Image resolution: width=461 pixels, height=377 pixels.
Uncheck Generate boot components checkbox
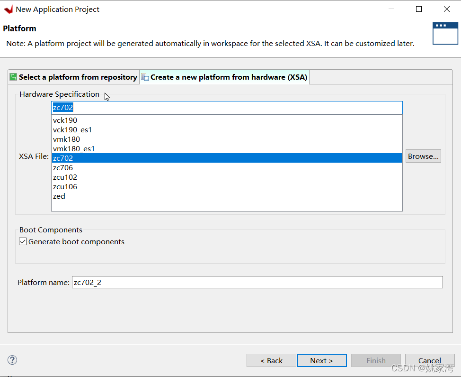23,242
